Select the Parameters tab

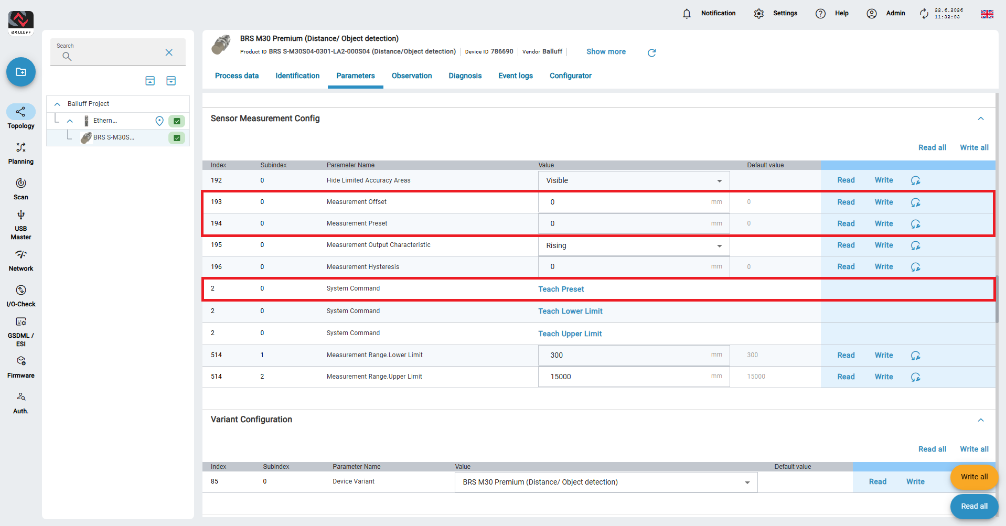click(x=356, y=76)
